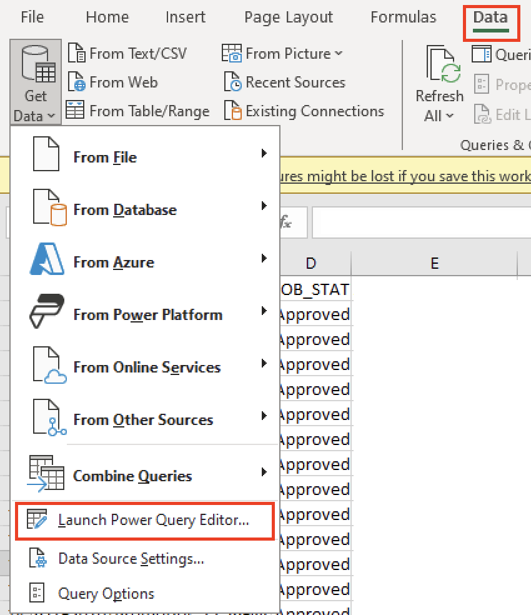Click the Recent Sources label
Screen dimensions: 531x615
(295, 82)
